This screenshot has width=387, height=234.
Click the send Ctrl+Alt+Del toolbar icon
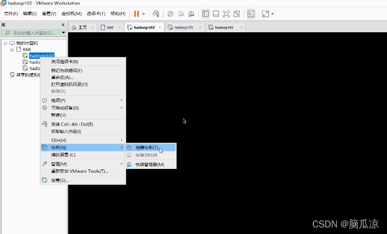156,14
